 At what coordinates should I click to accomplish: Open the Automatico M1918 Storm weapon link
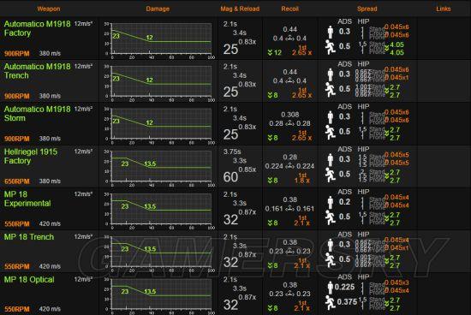point(37,114)
